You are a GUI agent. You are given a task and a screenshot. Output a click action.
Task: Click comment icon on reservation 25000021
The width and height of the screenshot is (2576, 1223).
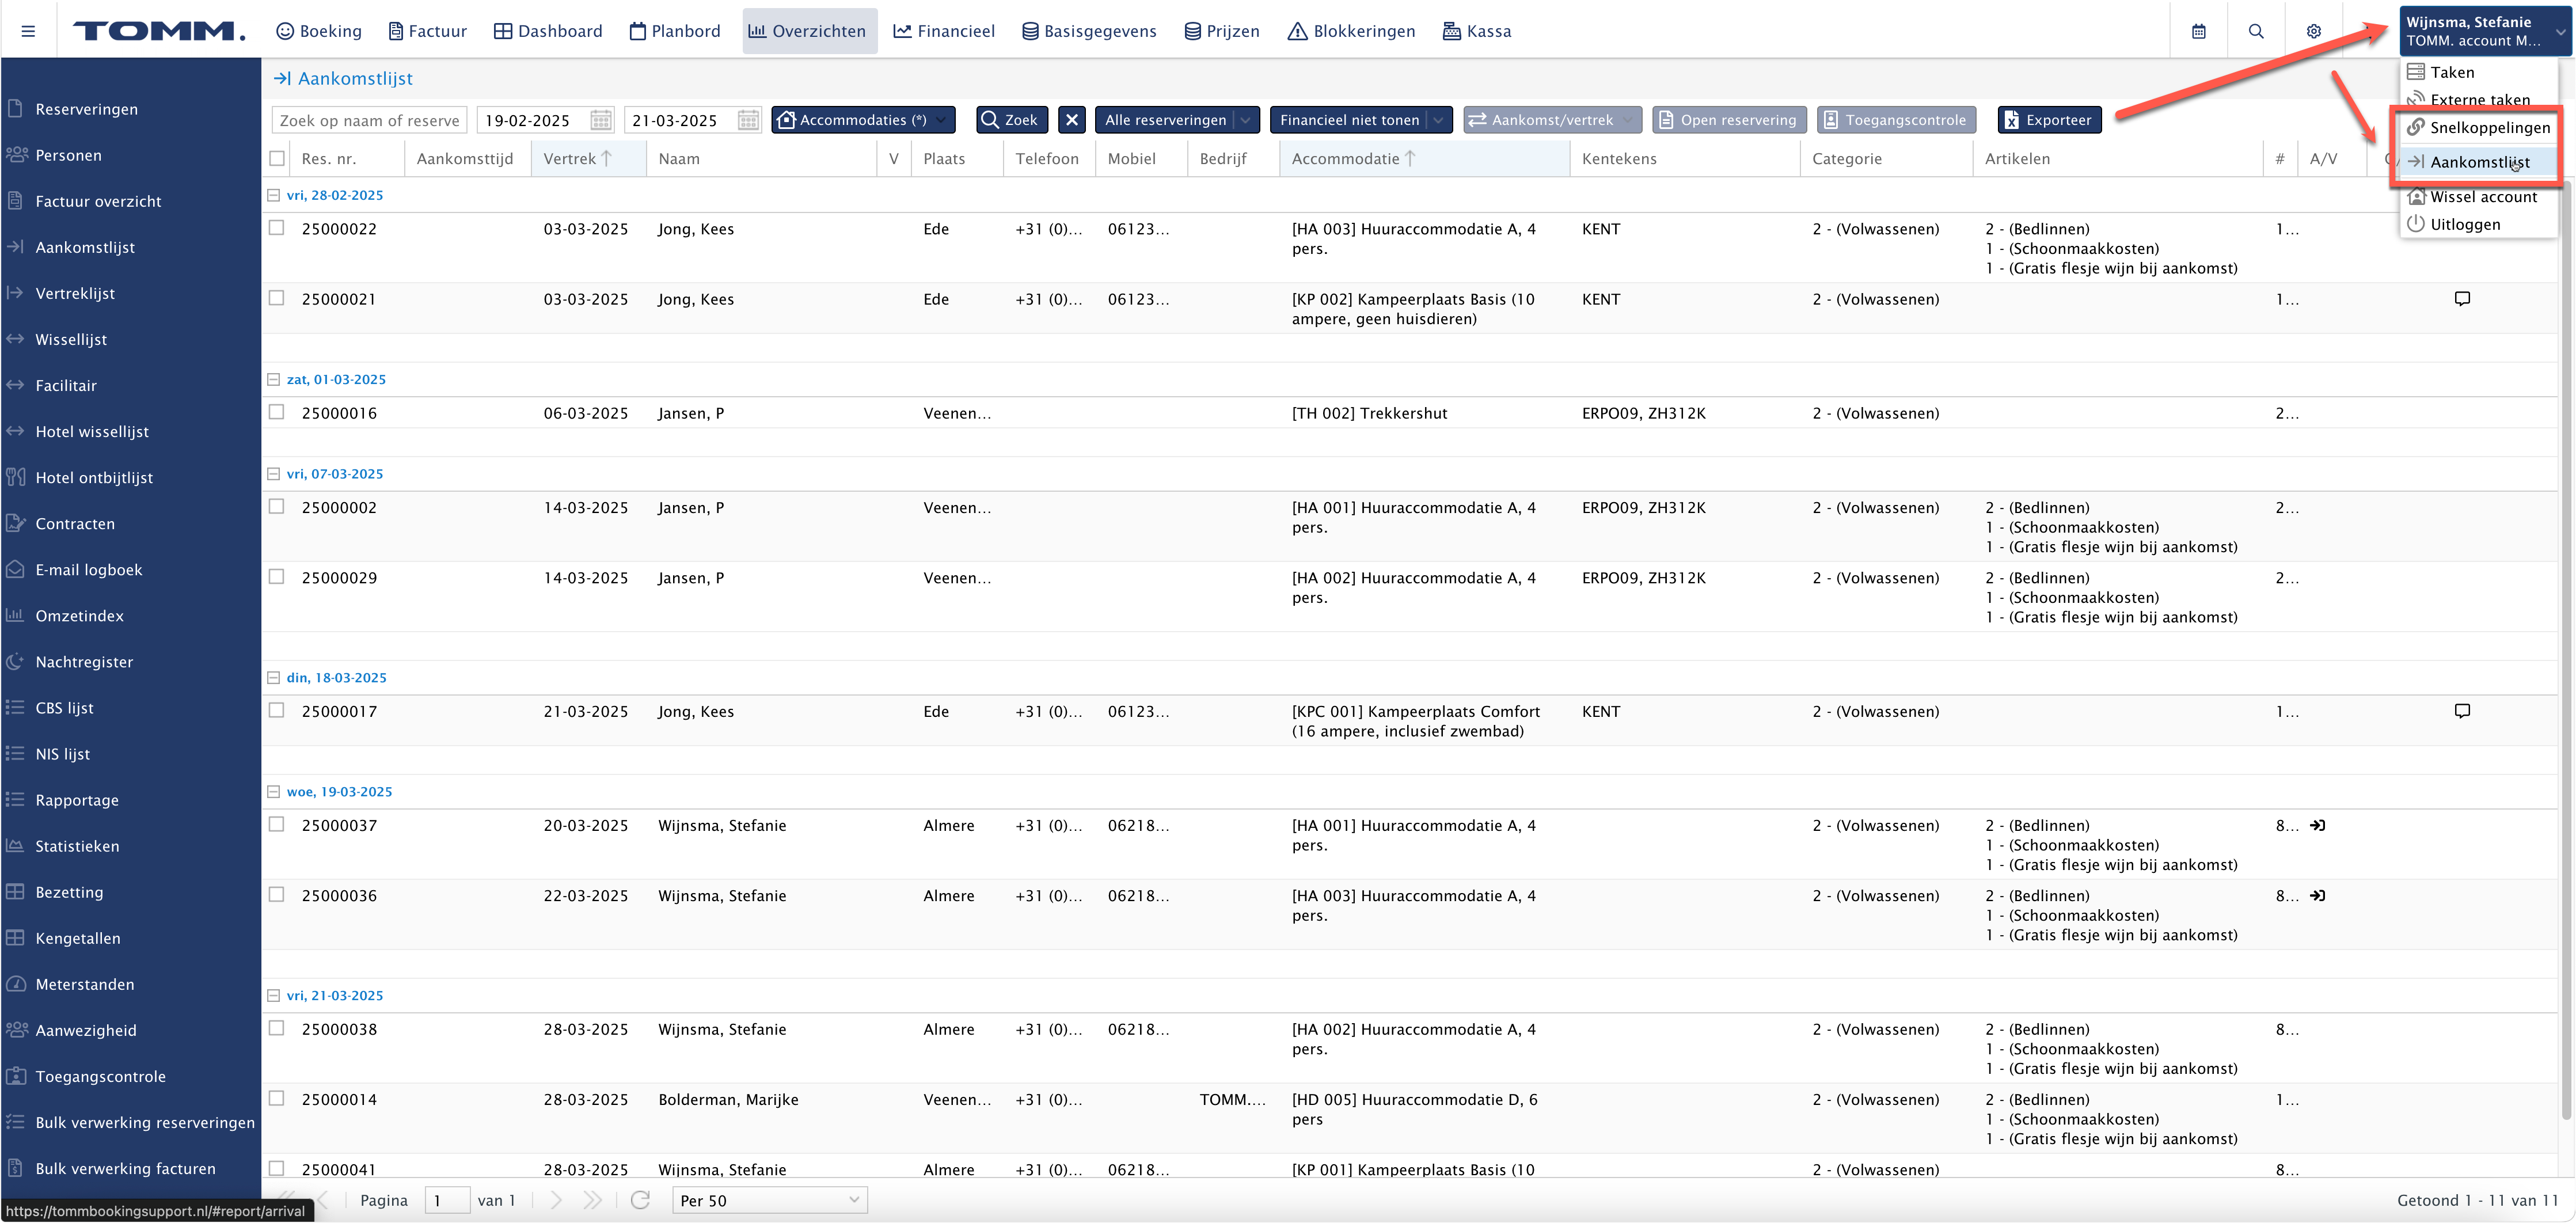pyautogui.click(x=2462, y=298)
